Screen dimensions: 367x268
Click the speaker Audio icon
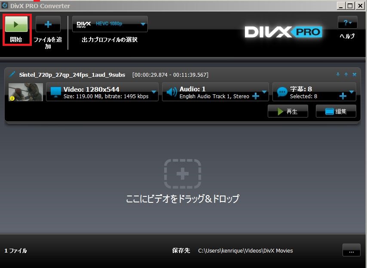pyautogui.click(x=171, y=92)
